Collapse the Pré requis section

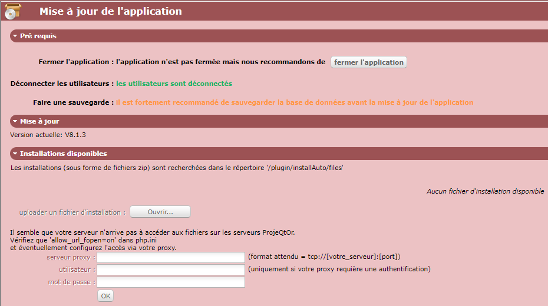pyautogui.click(x=15, y=36)
